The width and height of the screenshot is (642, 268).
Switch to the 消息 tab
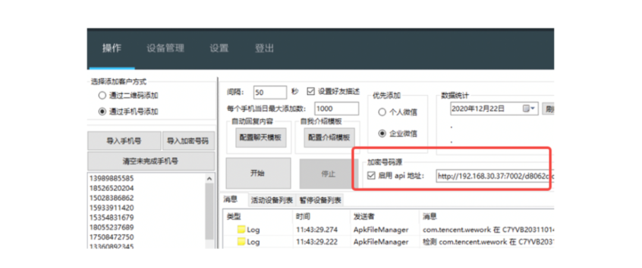[x=231, y=199]
